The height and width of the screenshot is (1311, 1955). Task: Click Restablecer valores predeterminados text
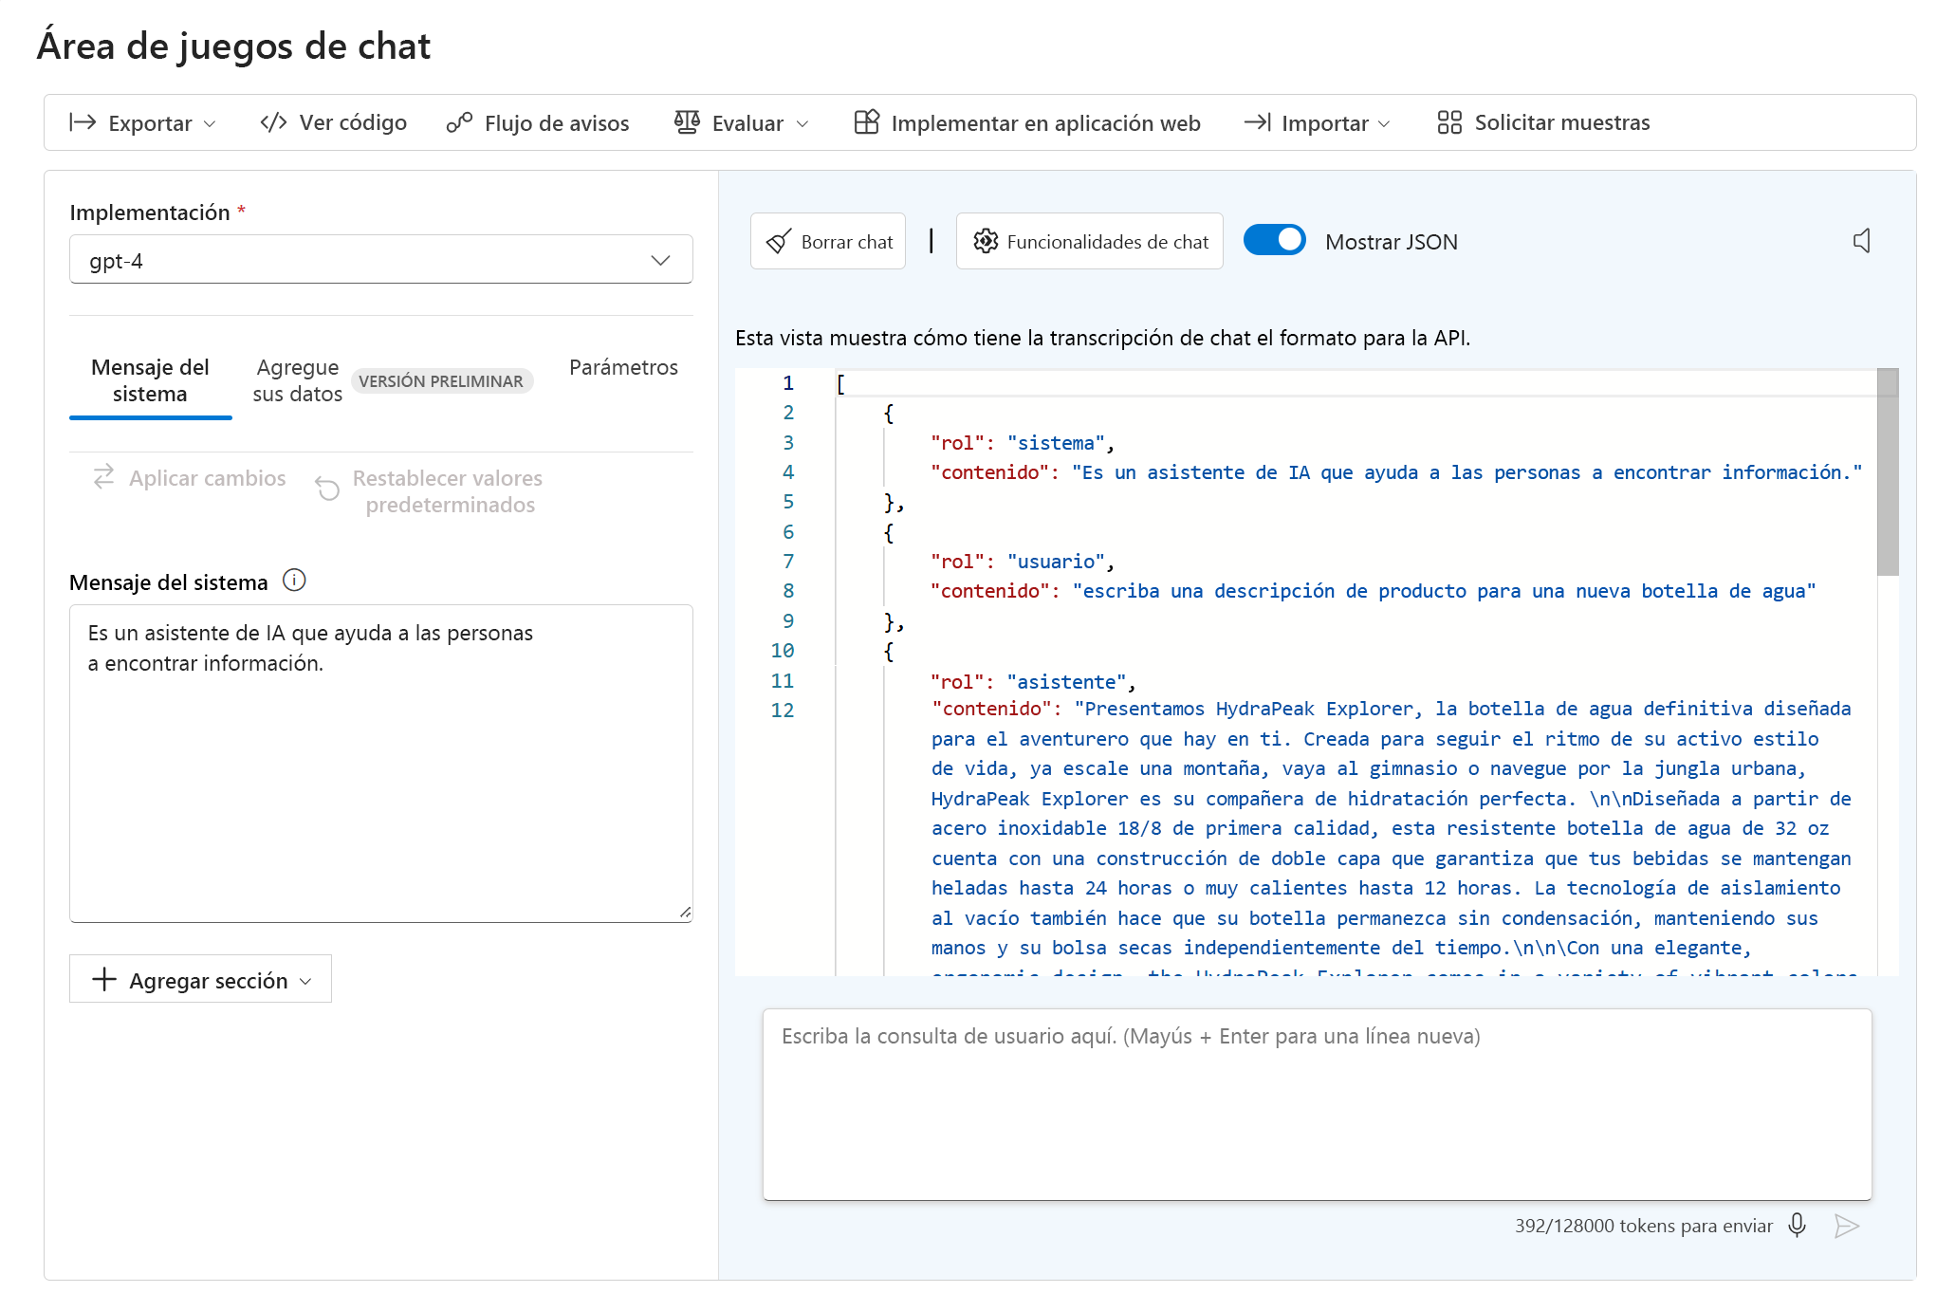(x=448, y=491)
